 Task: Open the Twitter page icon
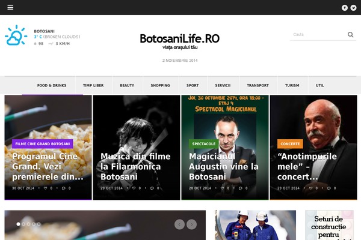(353, 8)
